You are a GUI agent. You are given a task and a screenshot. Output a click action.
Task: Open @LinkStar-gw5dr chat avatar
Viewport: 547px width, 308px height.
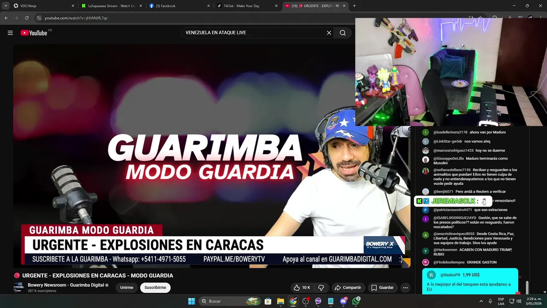click(426, 142)
